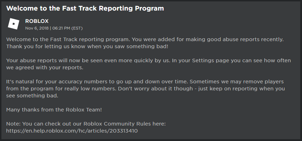Viewport: 302px width, 141px height.
Task: Click the phrase 'good abuse reports recently'
Action: 245,39
